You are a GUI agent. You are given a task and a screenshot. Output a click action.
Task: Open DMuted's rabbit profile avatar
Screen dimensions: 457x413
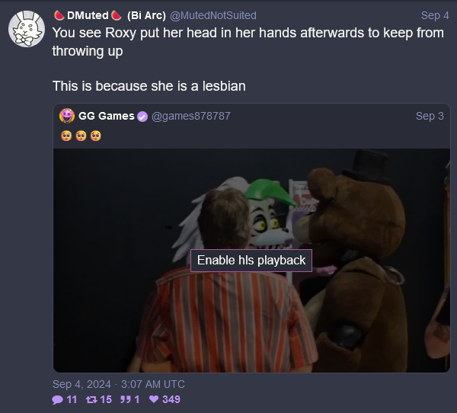(27, 29)
